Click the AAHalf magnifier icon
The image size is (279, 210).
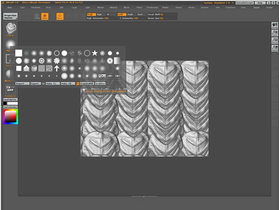(x=274, y=48)
